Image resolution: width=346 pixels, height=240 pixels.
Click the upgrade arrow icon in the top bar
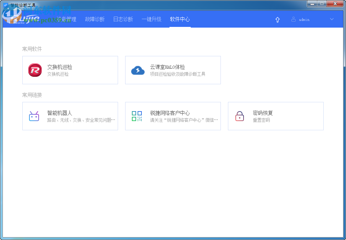(x=278, y=19)
